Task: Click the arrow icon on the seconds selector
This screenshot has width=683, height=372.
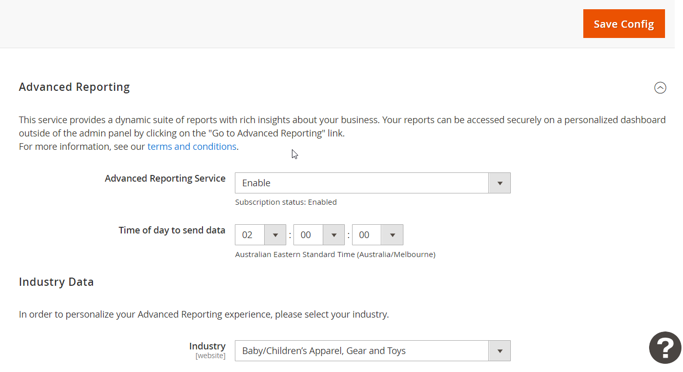Action: coord(392,234)
